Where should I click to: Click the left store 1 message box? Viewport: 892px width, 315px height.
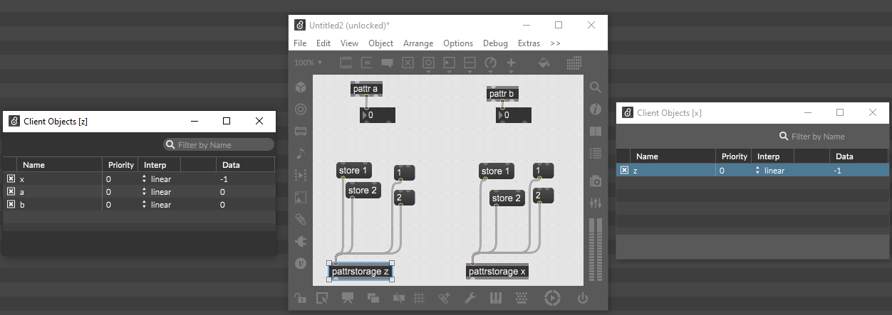(353, 171)
